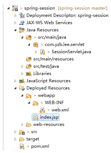
Task: Click the JAX-WS Web Services icon
Action: [22, 23]
